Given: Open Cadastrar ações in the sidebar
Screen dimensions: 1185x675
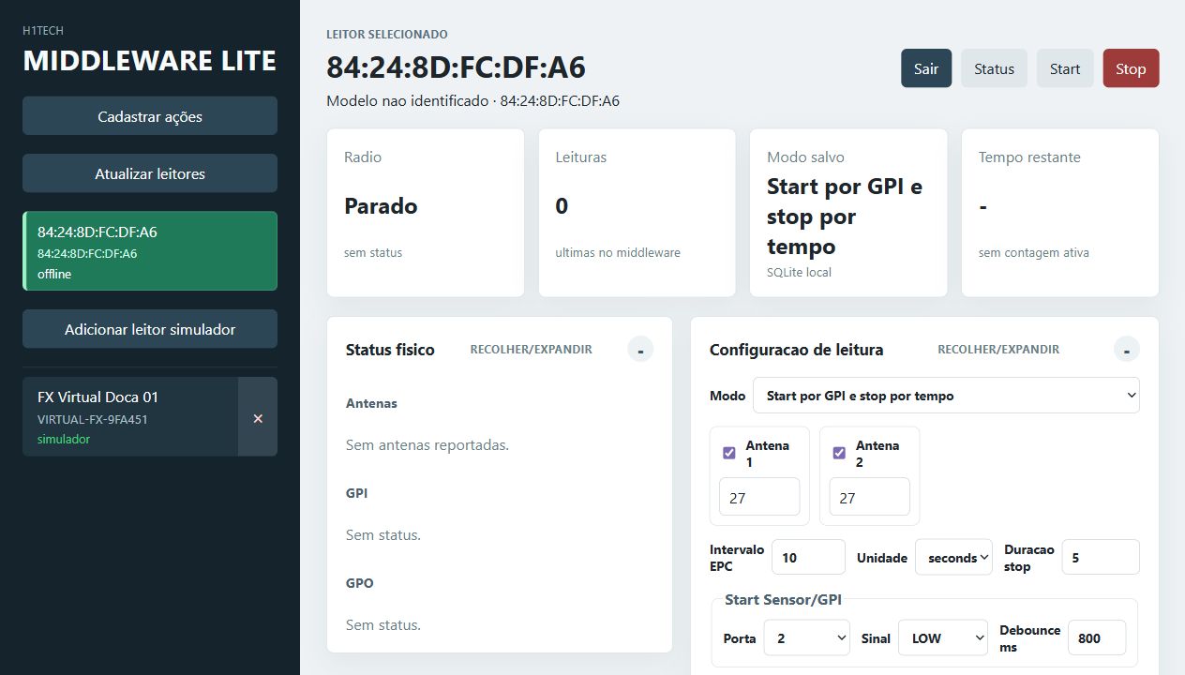Looking at the screenshot, I should (150, 116).
